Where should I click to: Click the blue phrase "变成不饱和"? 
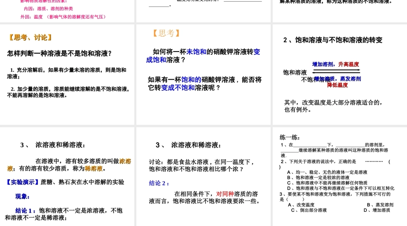pyautogui.click(x=178, y=88)
